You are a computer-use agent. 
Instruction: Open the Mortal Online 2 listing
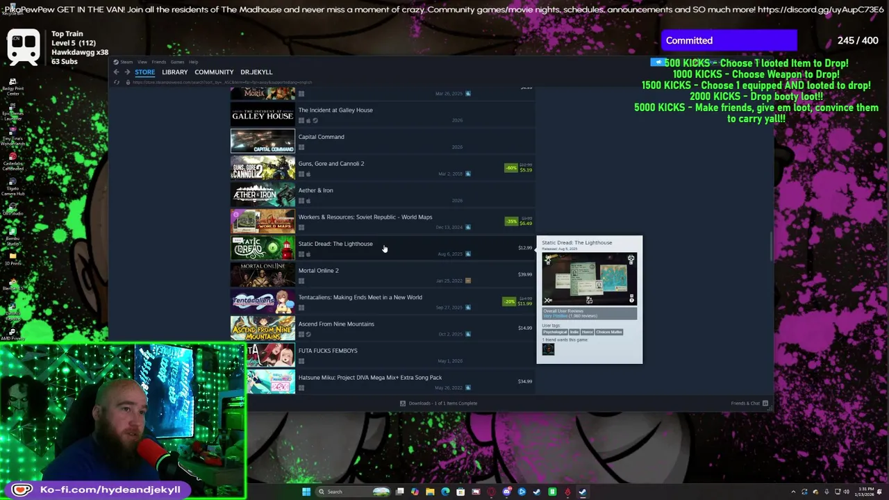pos(383,275)
